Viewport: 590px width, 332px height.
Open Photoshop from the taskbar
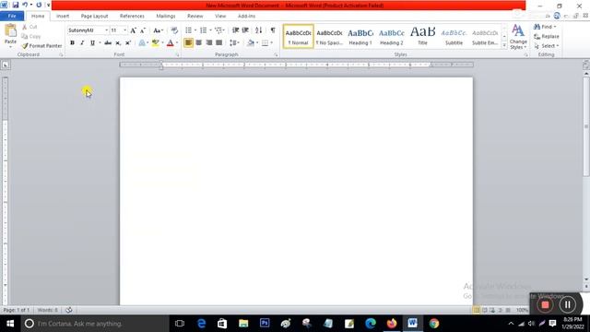(265, 323)
